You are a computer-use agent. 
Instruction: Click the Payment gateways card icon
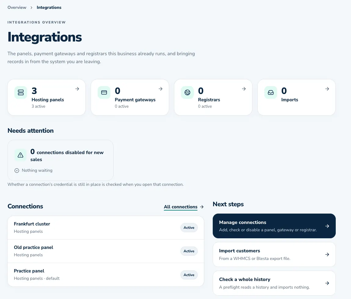pos(104,92)
